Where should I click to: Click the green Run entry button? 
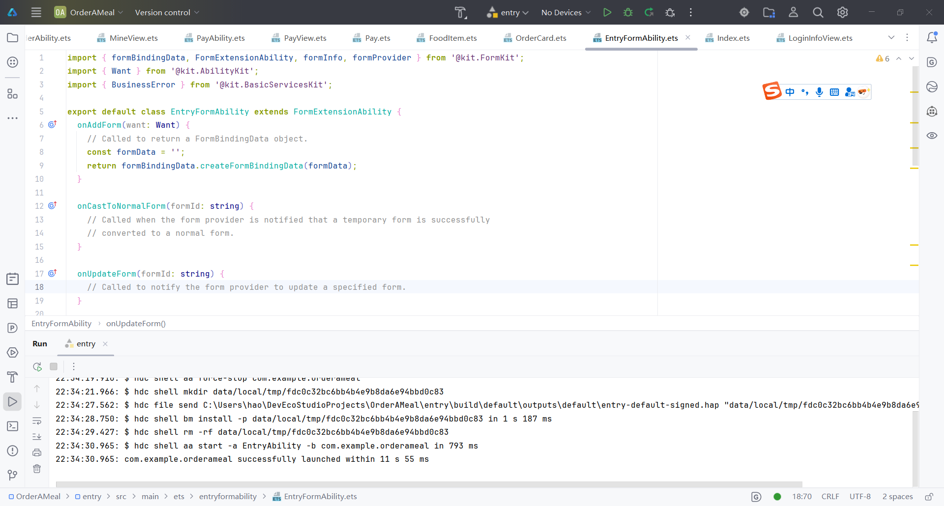point(607,12)
